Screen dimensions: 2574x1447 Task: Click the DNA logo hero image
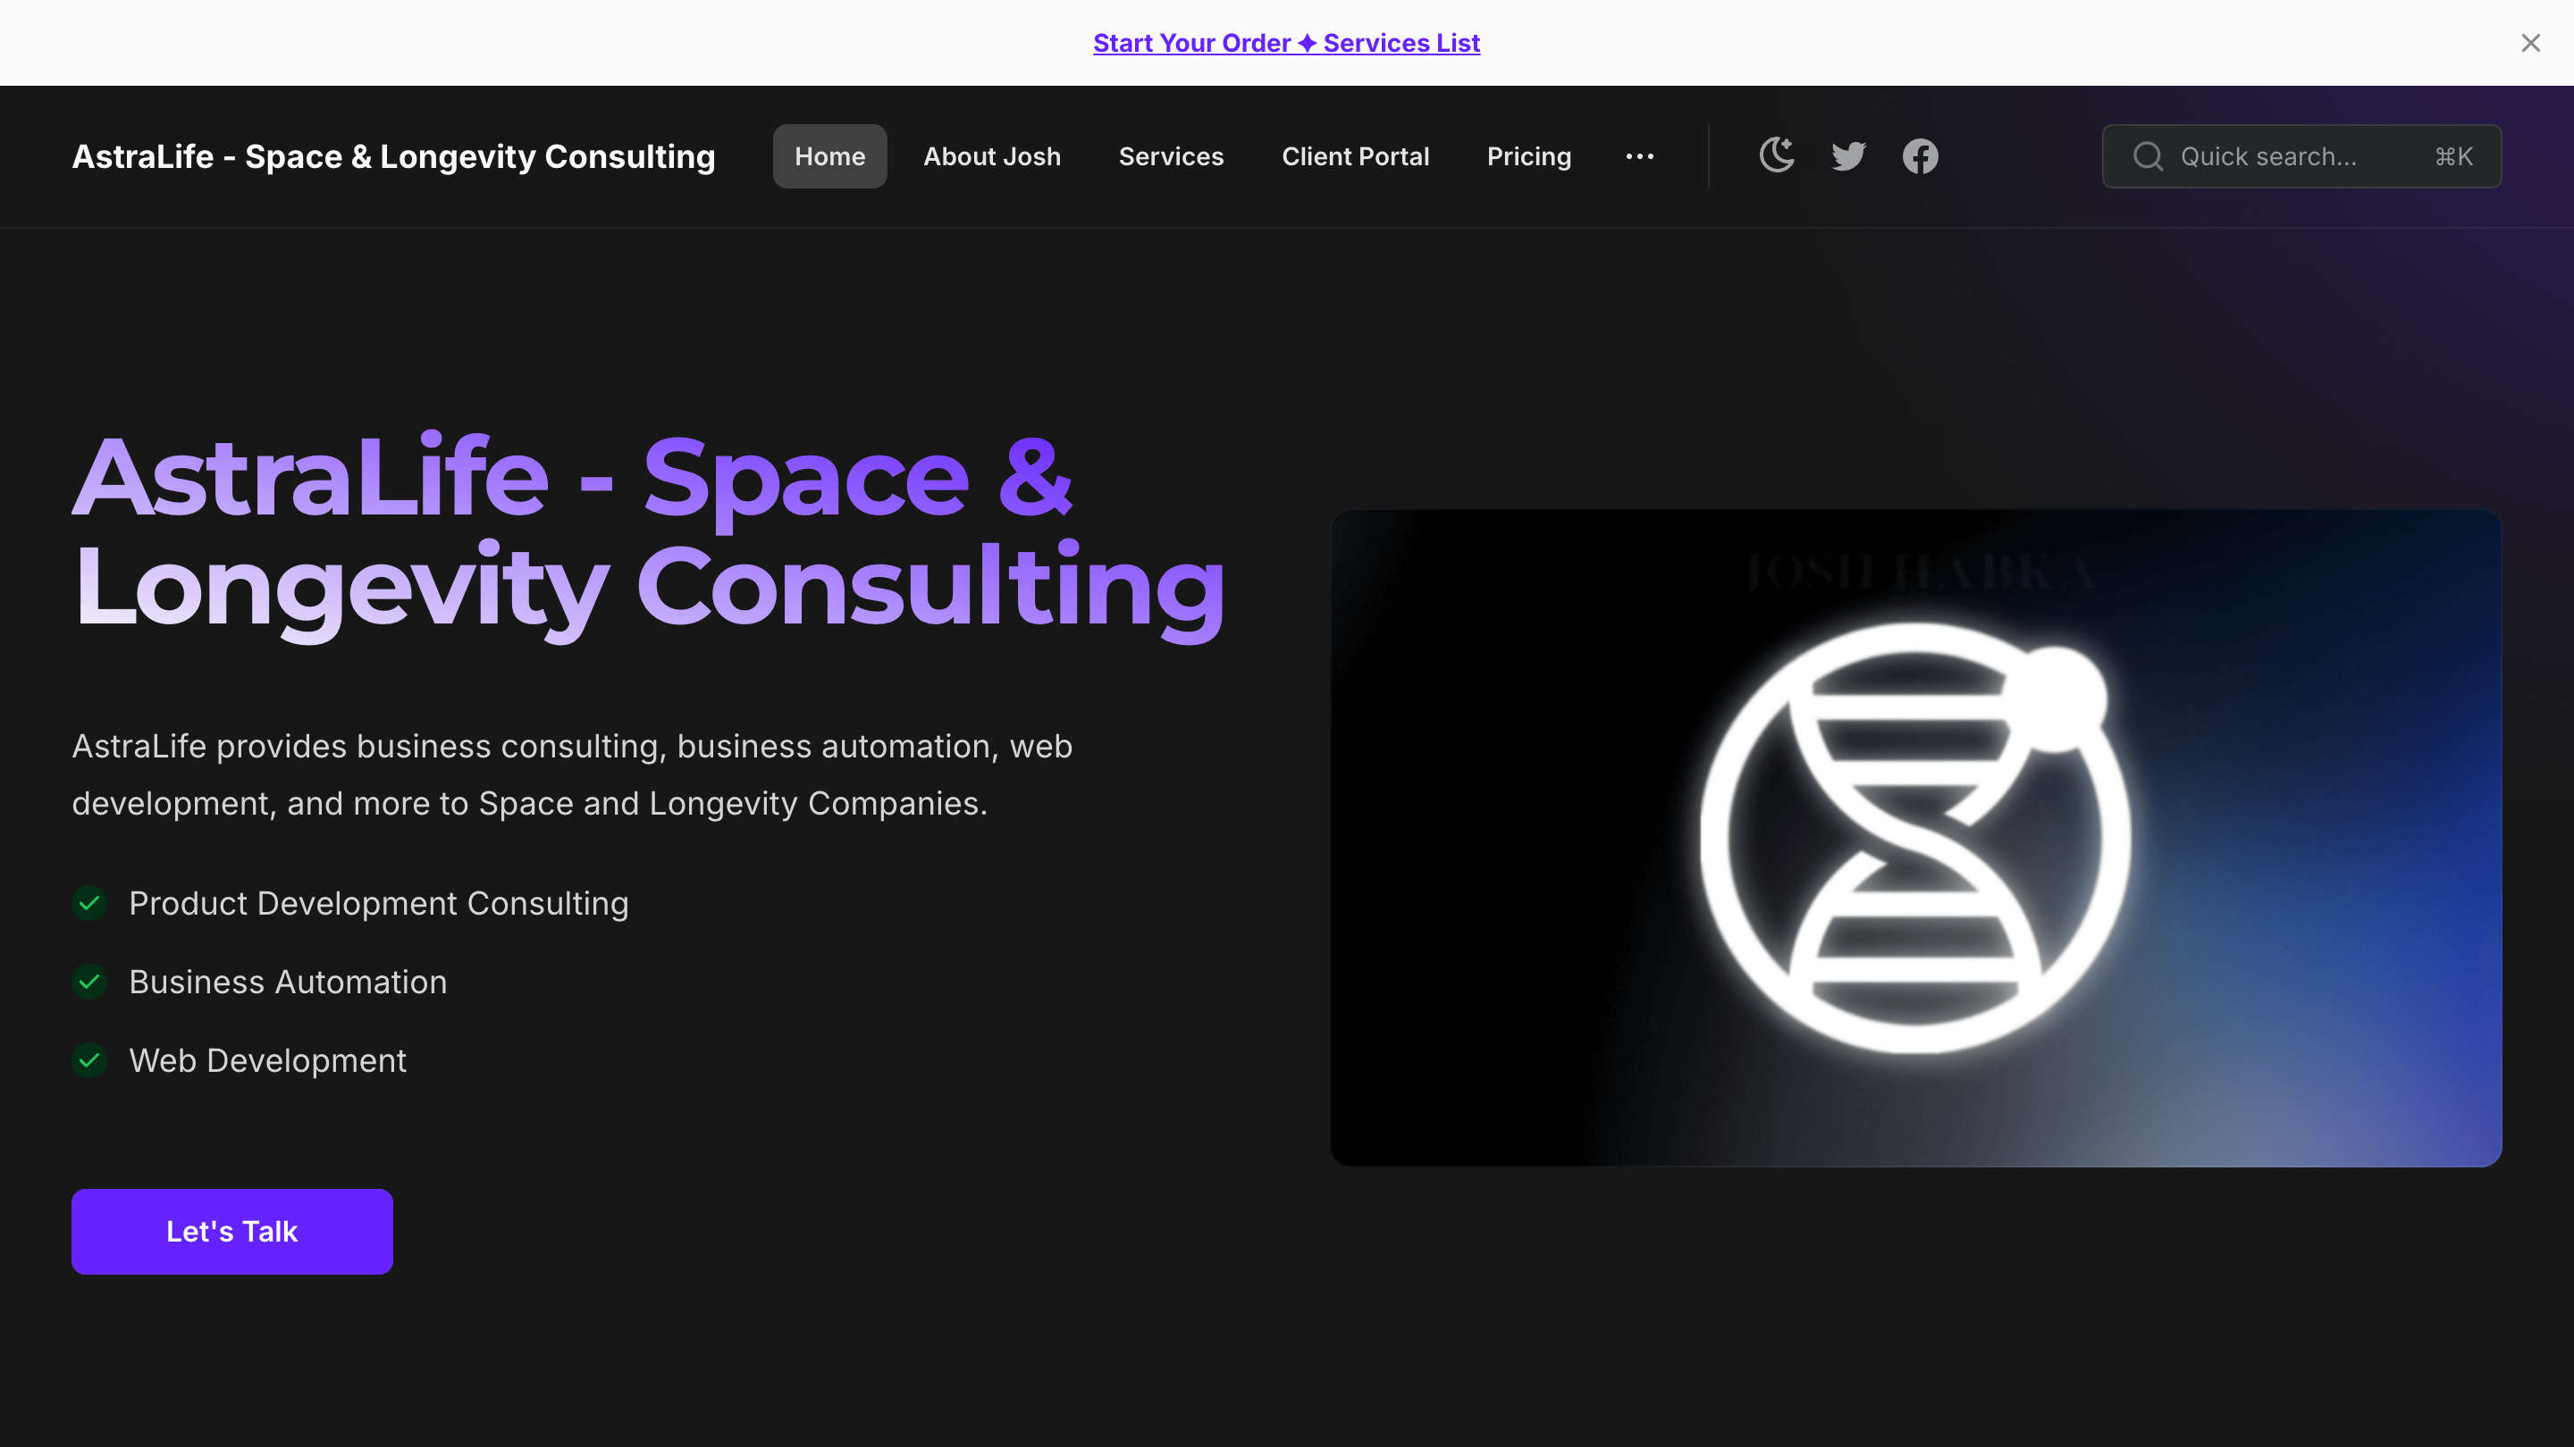pyautogui.click(x=1914, y=837)
